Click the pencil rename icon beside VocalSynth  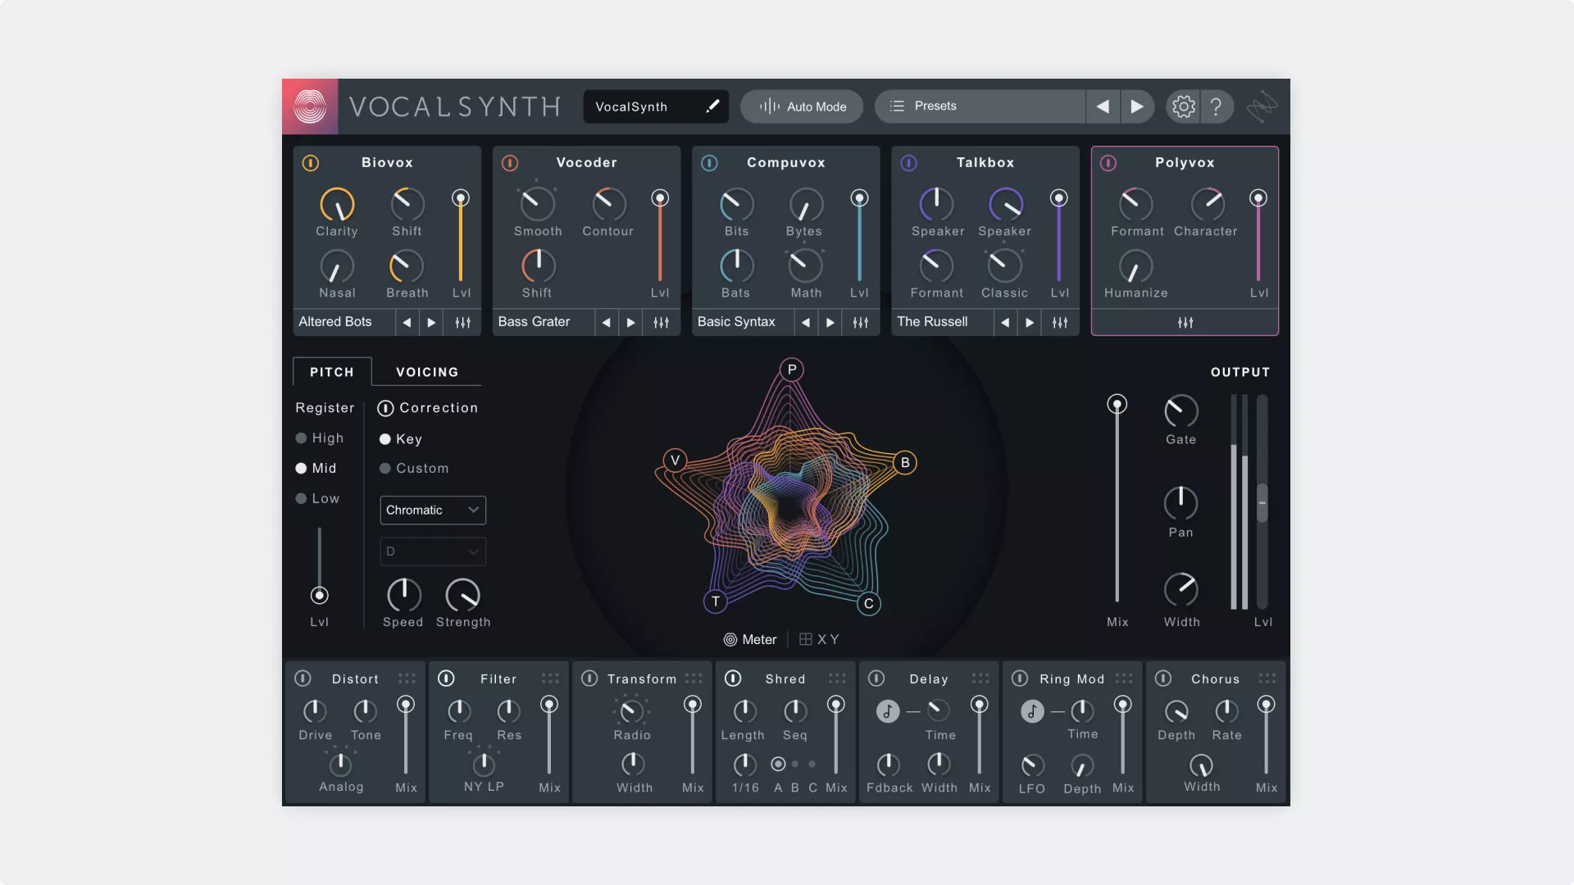712,106
